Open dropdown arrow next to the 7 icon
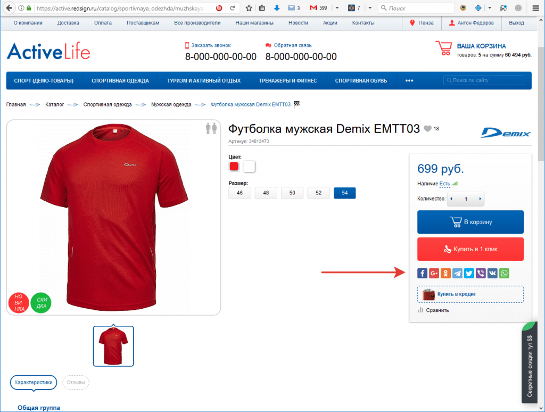Viewport: 545px width, 412px height. click(370, 8)
